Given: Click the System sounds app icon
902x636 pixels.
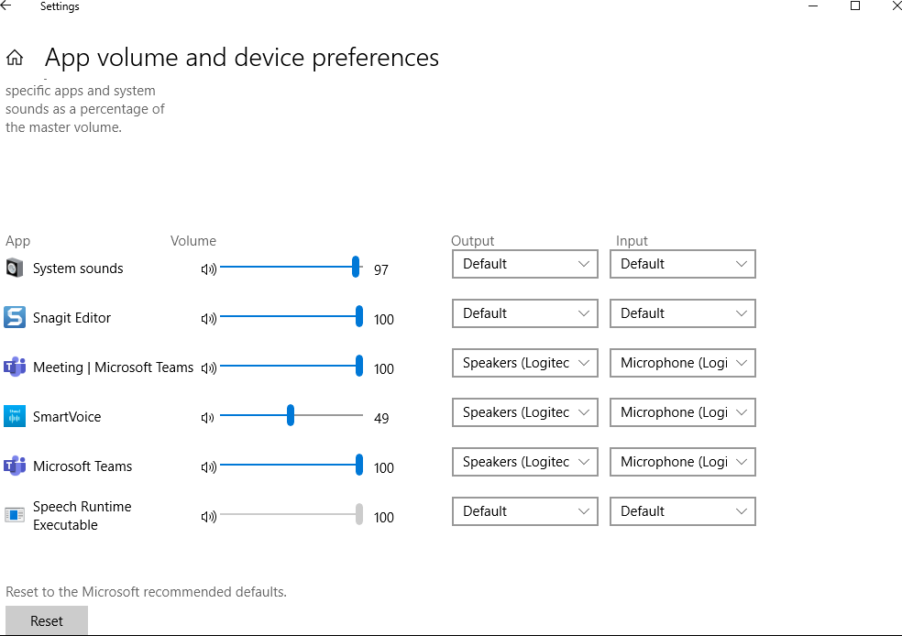Looking at the screenshot, I should [14, 268].
